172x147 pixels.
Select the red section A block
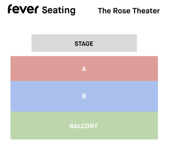[x=84, y=69]
